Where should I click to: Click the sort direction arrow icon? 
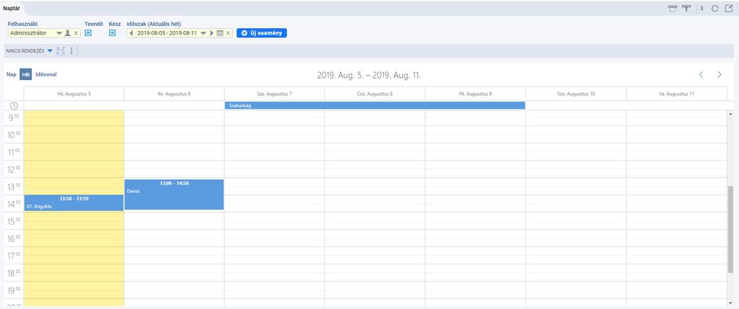(x=71, y=51)
